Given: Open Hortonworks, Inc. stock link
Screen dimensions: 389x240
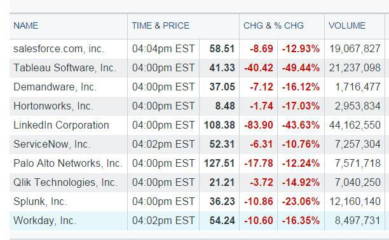Looking at the screenshot, I should click(x=53, y=106).
